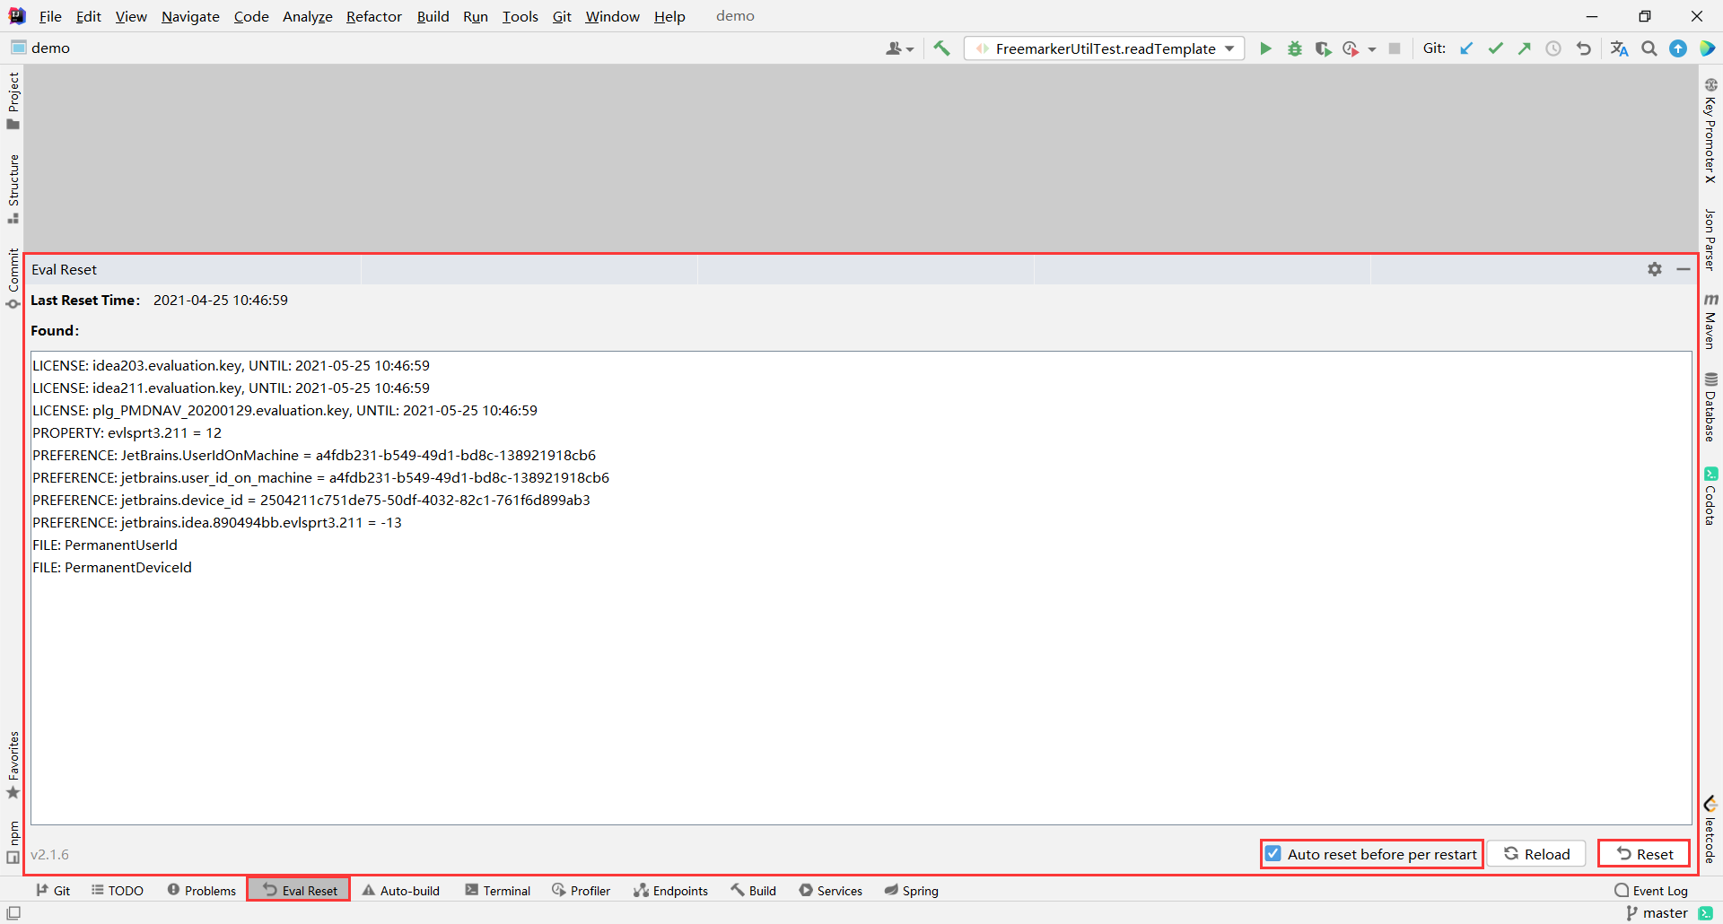Switch to the Git bottom tab
Image resolution: width=1723 pixels, height=924 pixels.
(53, 891)
